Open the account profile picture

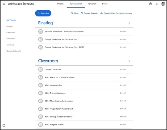[x=163, y=4]
